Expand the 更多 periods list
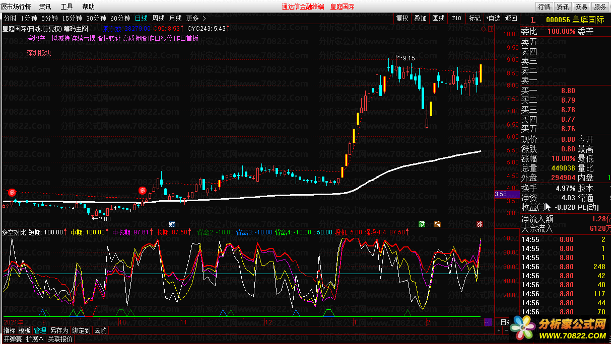Viewport: 611px width, 344px height. (195, 18)
